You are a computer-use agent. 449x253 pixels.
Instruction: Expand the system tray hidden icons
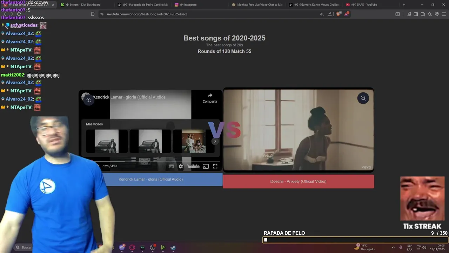click(393, 247)
